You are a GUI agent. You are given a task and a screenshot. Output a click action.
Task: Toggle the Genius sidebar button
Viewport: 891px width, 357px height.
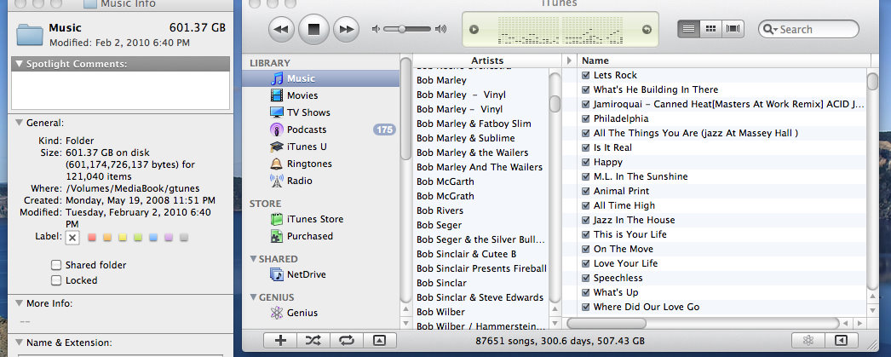pyautogui.click(x=842, y=341)
